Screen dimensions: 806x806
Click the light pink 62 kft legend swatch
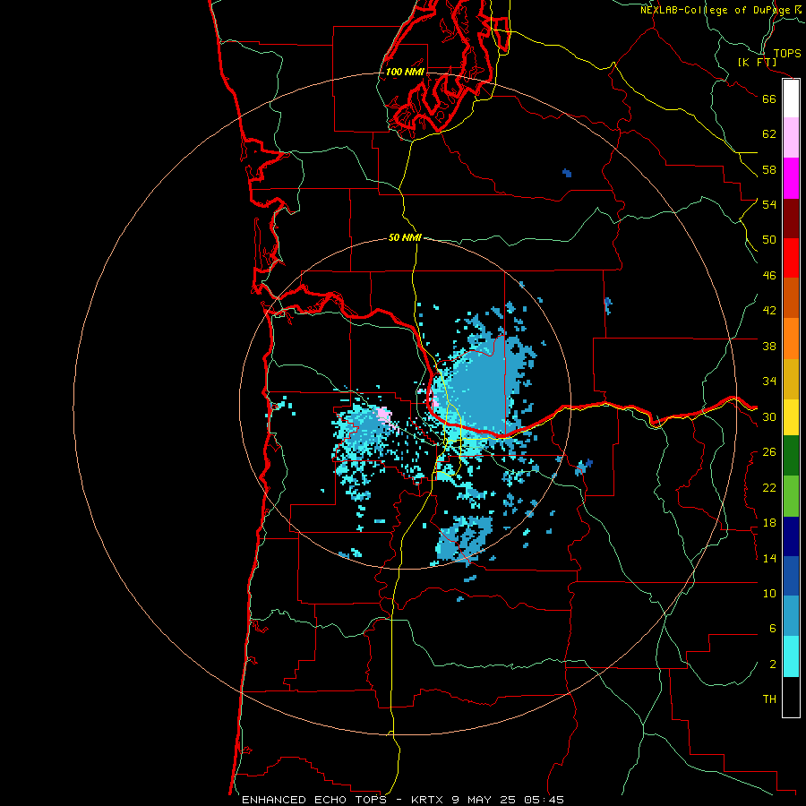click(791, 138)
